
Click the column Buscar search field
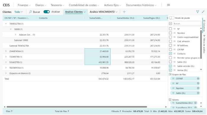coord(187,23)
